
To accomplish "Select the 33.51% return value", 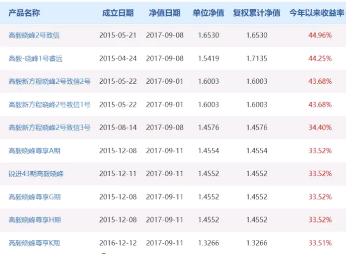I will coord(320,243).
